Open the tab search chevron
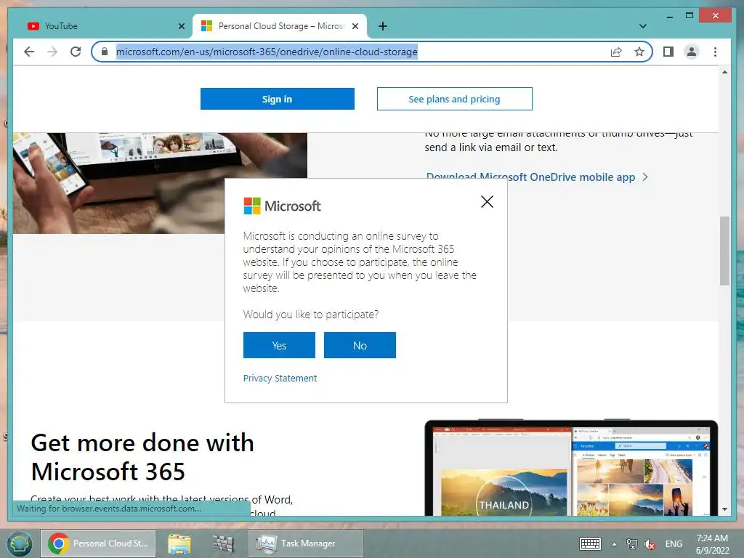 pyautogui.click(x=642, y=26)
